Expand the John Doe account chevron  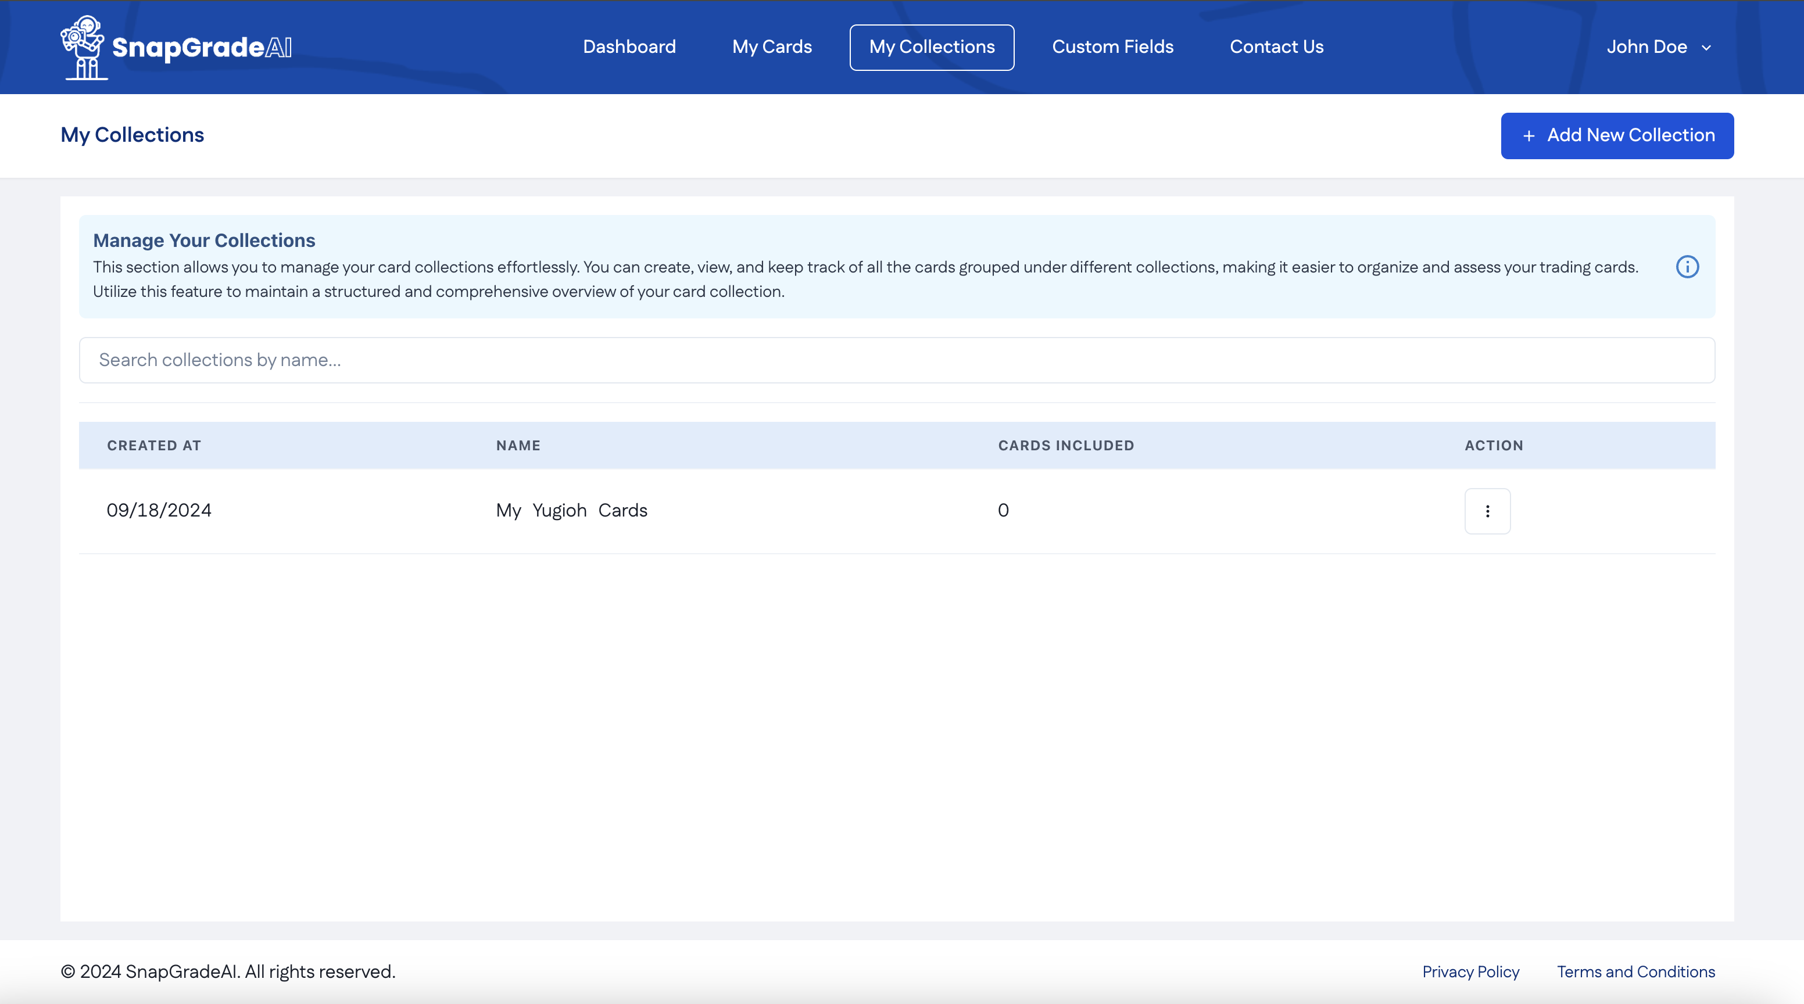(1706, 48)
